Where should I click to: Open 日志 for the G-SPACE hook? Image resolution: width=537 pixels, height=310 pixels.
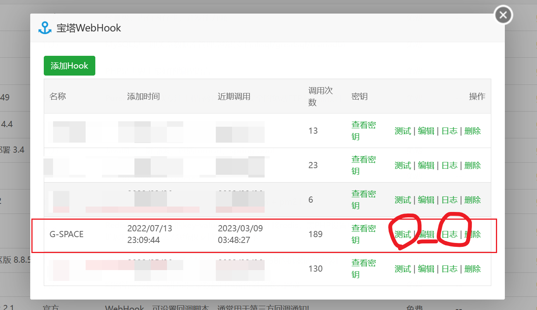click(449, 234)
